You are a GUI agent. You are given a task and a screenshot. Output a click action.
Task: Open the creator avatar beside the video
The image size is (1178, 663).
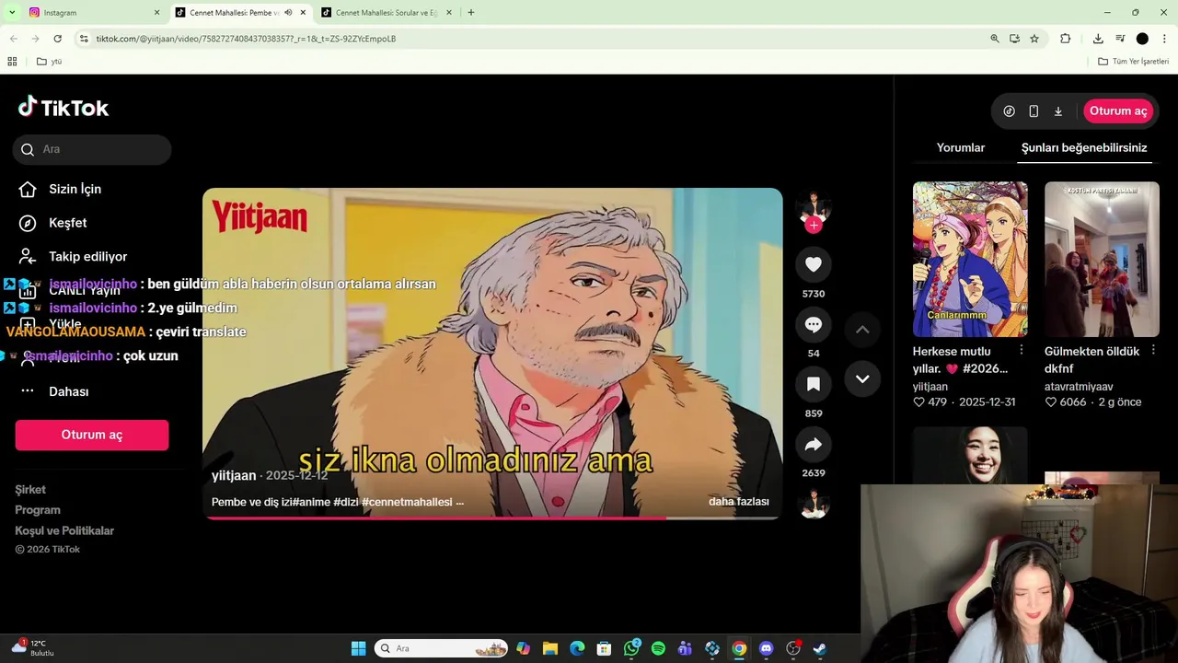814,206
